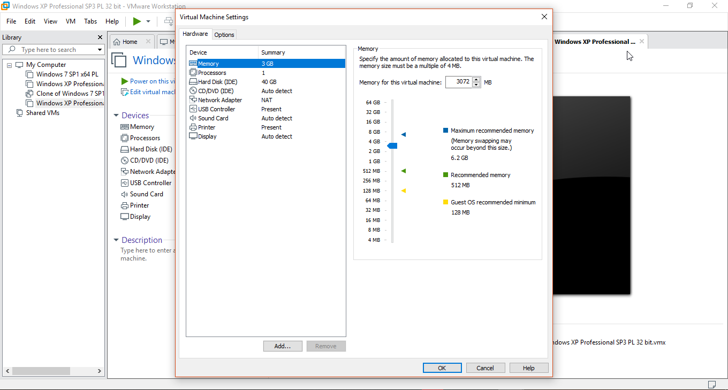Click the Edit virtual machine settings icon
Screen dimensions: 728x390
[125, 92]
